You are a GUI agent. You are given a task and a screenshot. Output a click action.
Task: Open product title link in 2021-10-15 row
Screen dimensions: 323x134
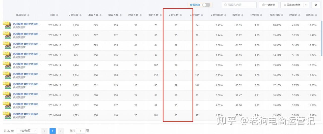(27, 54)
